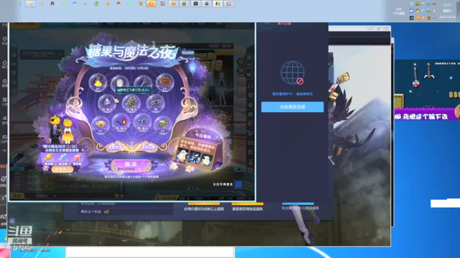Screen dimensions: 460x258
Task: Open grid category icon in left sidebar
Action: [x=5, y=99]
